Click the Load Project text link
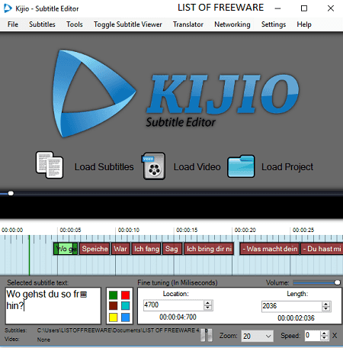The image size is (343, 348). 287,167
